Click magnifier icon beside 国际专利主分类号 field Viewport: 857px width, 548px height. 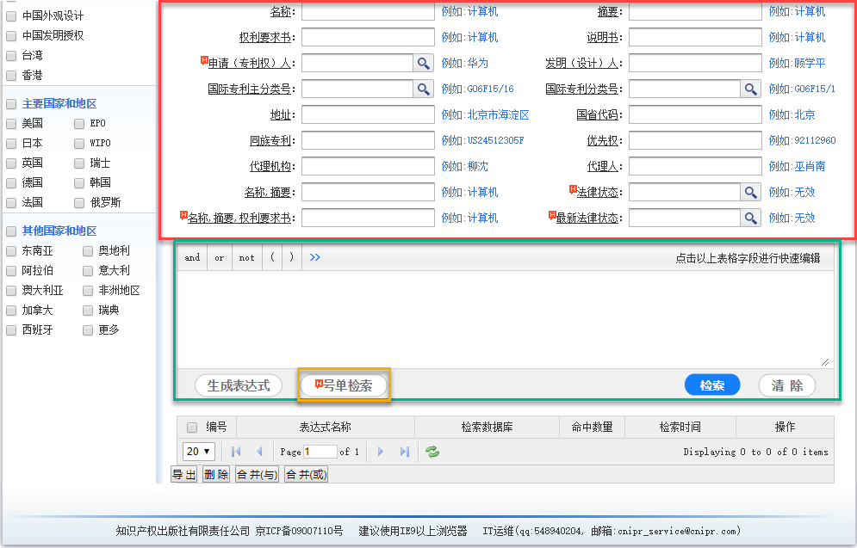pos(424,89)
